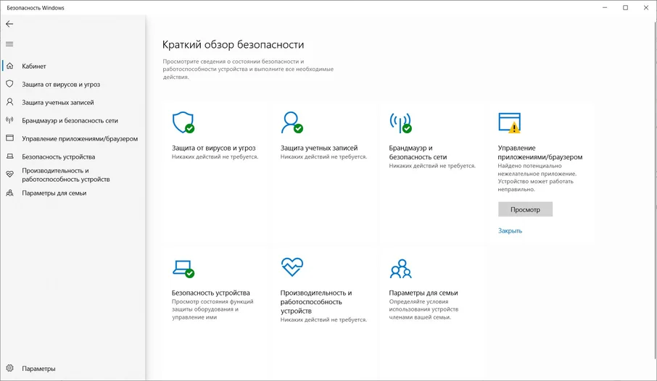Open Управление приложениями/браузером in the sidebar
The width and height of the screenshot is (657, 381).
(x=79, y=138)
